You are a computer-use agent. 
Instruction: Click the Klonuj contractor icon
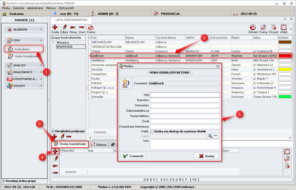point(73,27)
